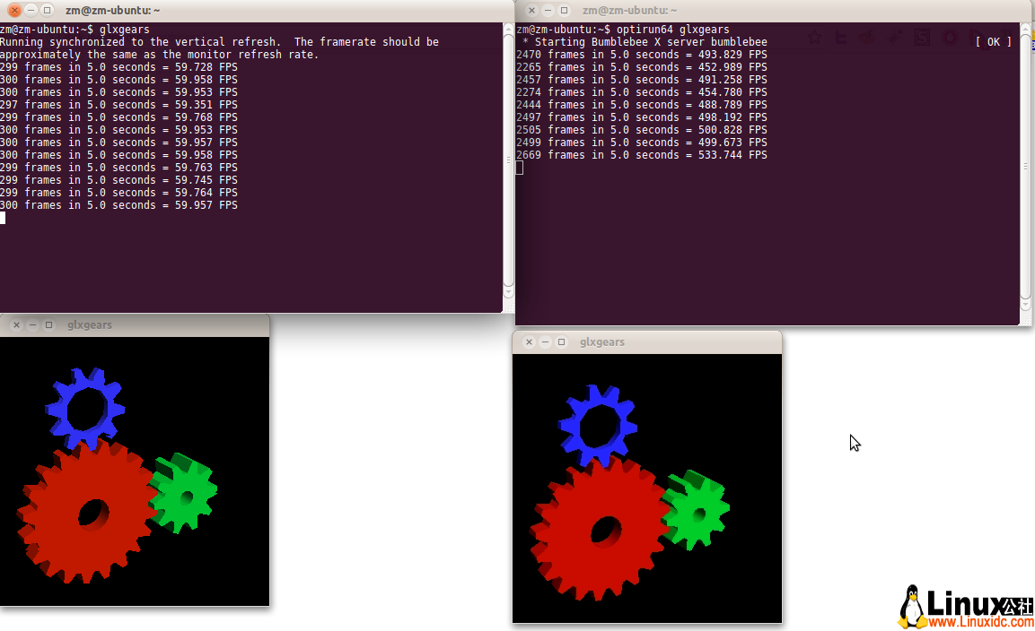This screenshot has width=1035, height=631.
Task: Minimize the right glxgears gears window
Action: 546,341
